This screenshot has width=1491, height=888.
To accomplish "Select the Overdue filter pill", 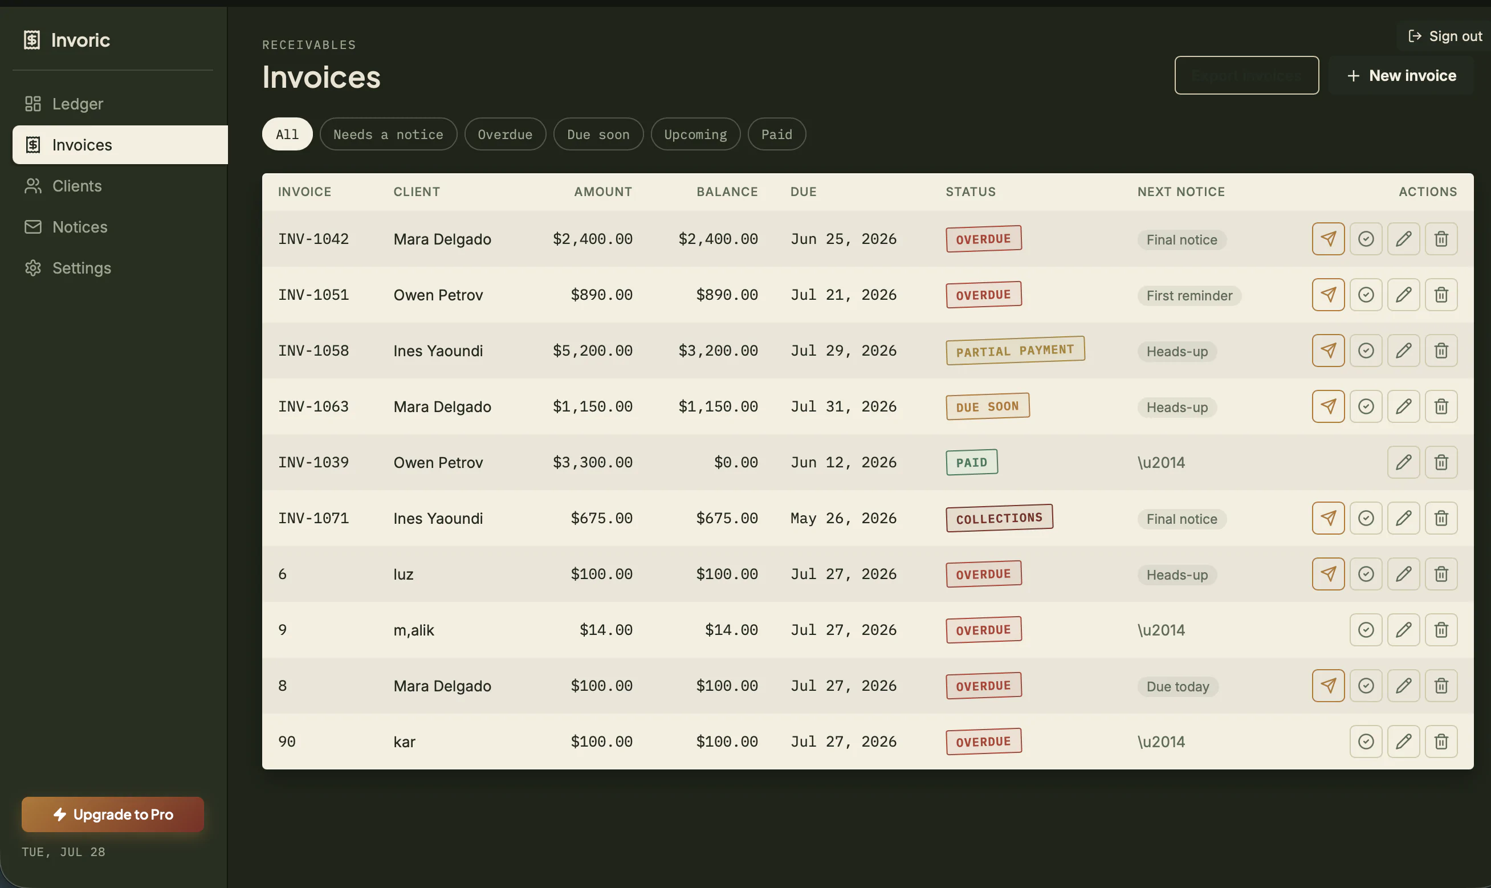I will coord(505,134).
